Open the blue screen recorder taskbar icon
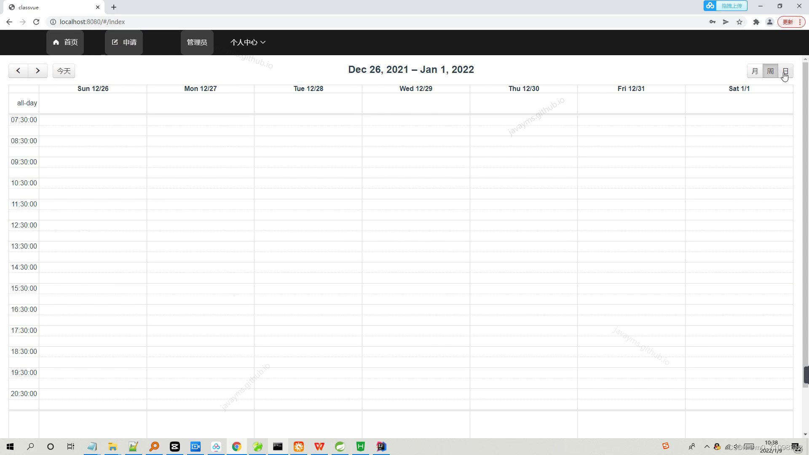This screenshot has height=455, width=809. [196, 447]
